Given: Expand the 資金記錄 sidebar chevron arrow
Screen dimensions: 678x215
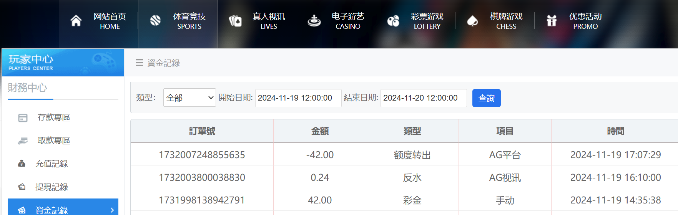Looking at the screenshot, I should 112,210.
